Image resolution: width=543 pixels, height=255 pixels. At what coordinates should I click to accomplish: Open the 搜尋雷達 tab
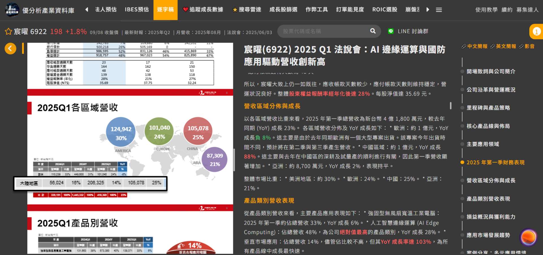(247, 10)
